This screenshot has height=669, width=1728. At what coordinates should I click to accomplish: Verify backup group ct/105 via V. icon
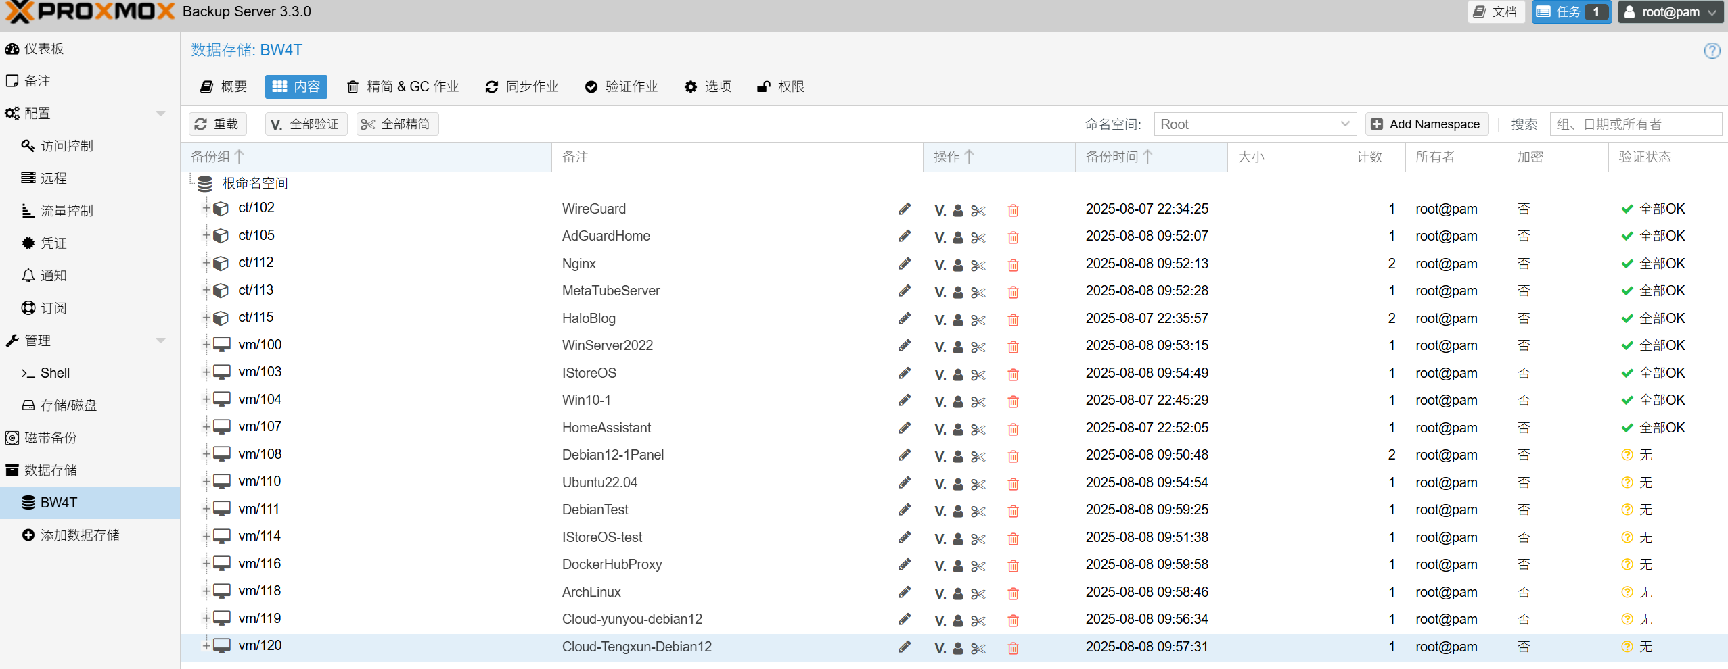click(x=940, y=238)
